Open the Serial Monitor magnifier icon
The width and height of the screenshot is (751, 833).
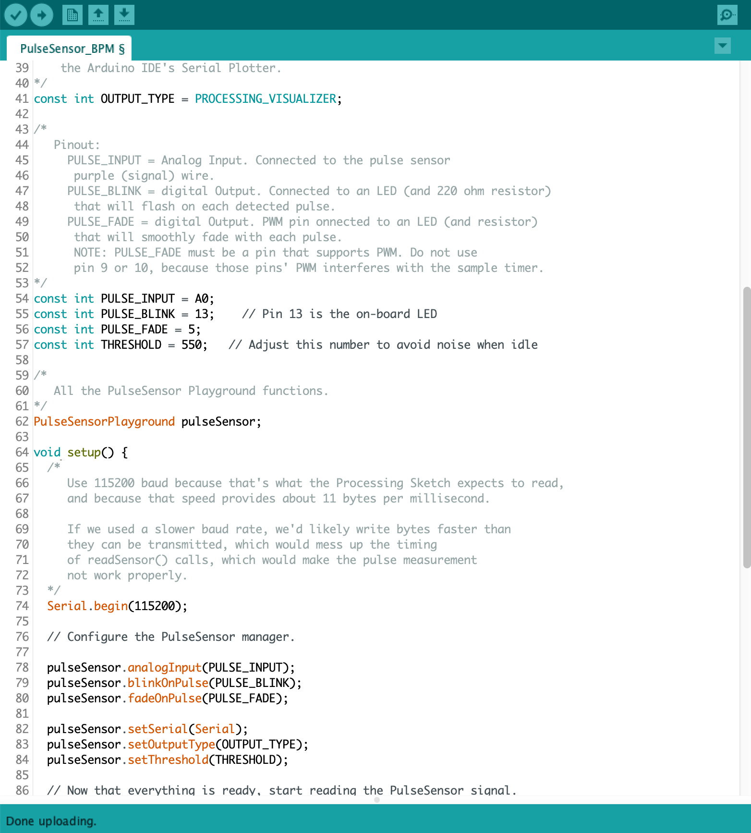click(727, 15)
